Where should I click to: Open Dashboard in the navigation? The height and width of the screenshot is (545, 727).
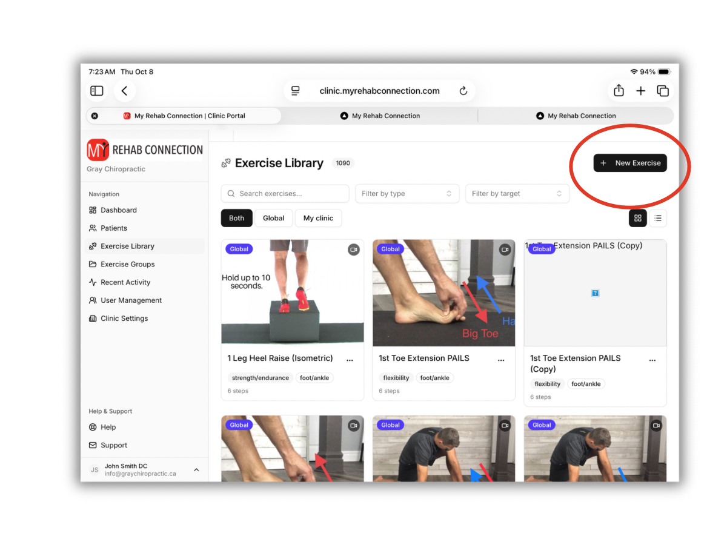click(x=145, y=210)
